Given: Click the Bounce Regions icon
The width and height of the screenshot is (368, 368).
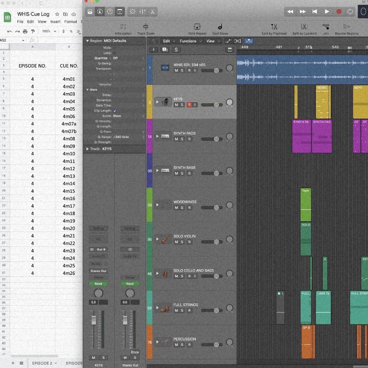Looking at the screenshot, I should click(346, 27).
